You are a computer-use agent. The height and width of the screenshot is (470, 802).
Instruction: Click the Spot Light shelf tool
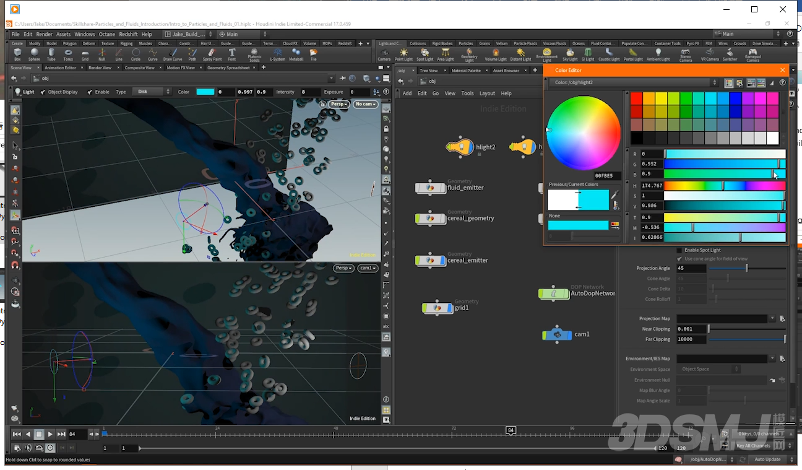[425, 54]
